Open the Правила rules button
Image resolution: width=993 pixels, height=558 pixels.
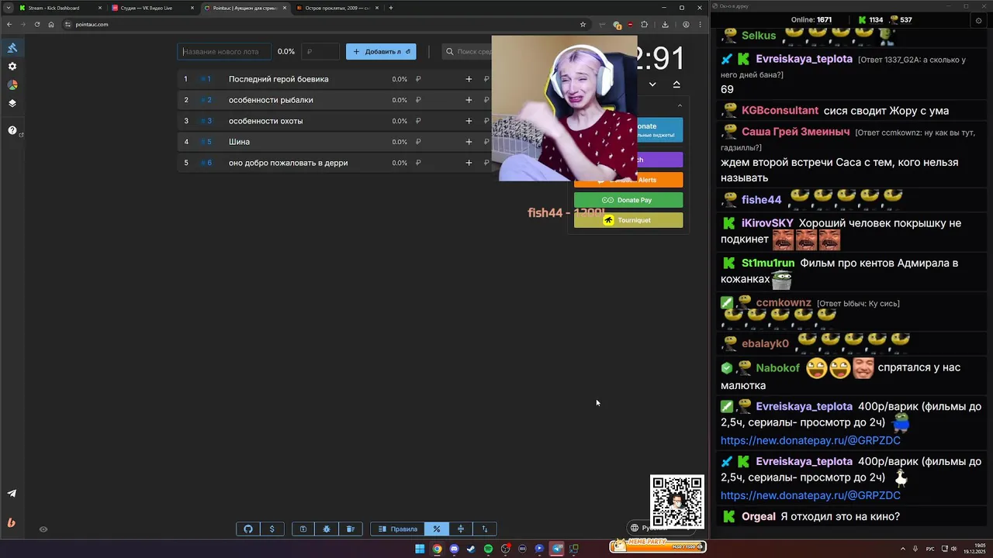coord(398,529)
